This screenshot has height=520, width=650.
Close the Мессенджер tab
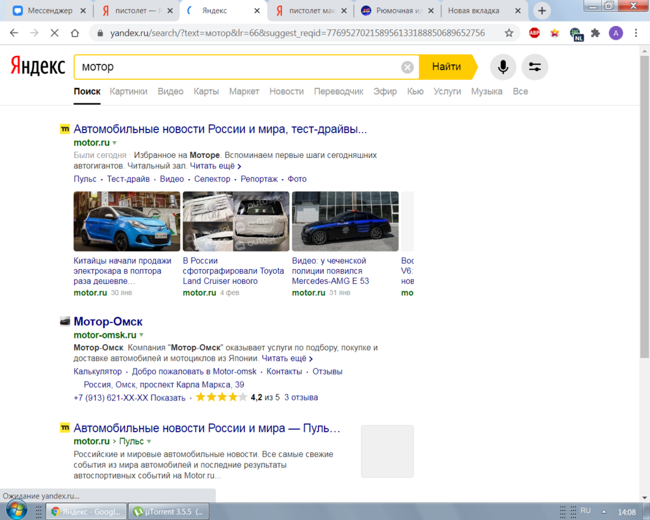point(83,11)
